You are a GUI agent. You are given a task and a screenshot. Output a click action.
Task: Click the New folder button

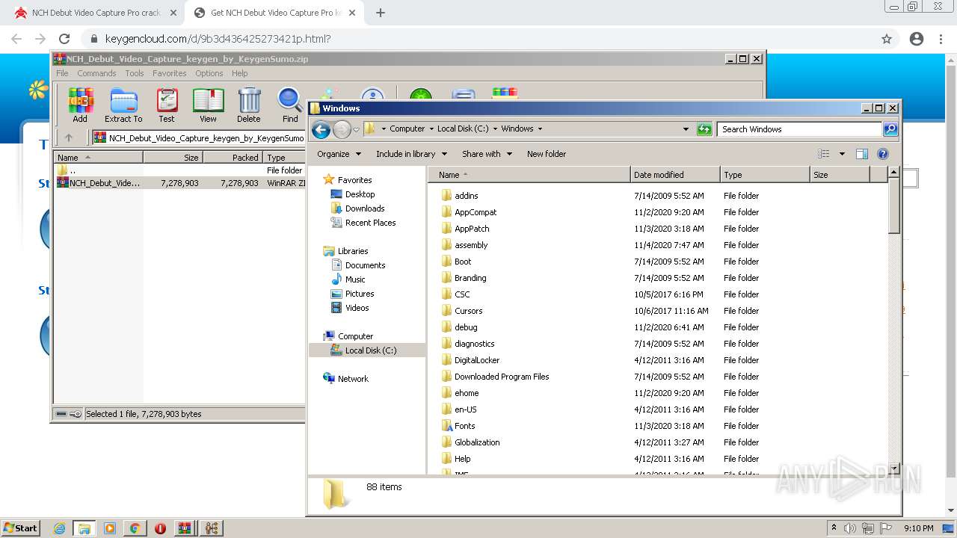547,154
